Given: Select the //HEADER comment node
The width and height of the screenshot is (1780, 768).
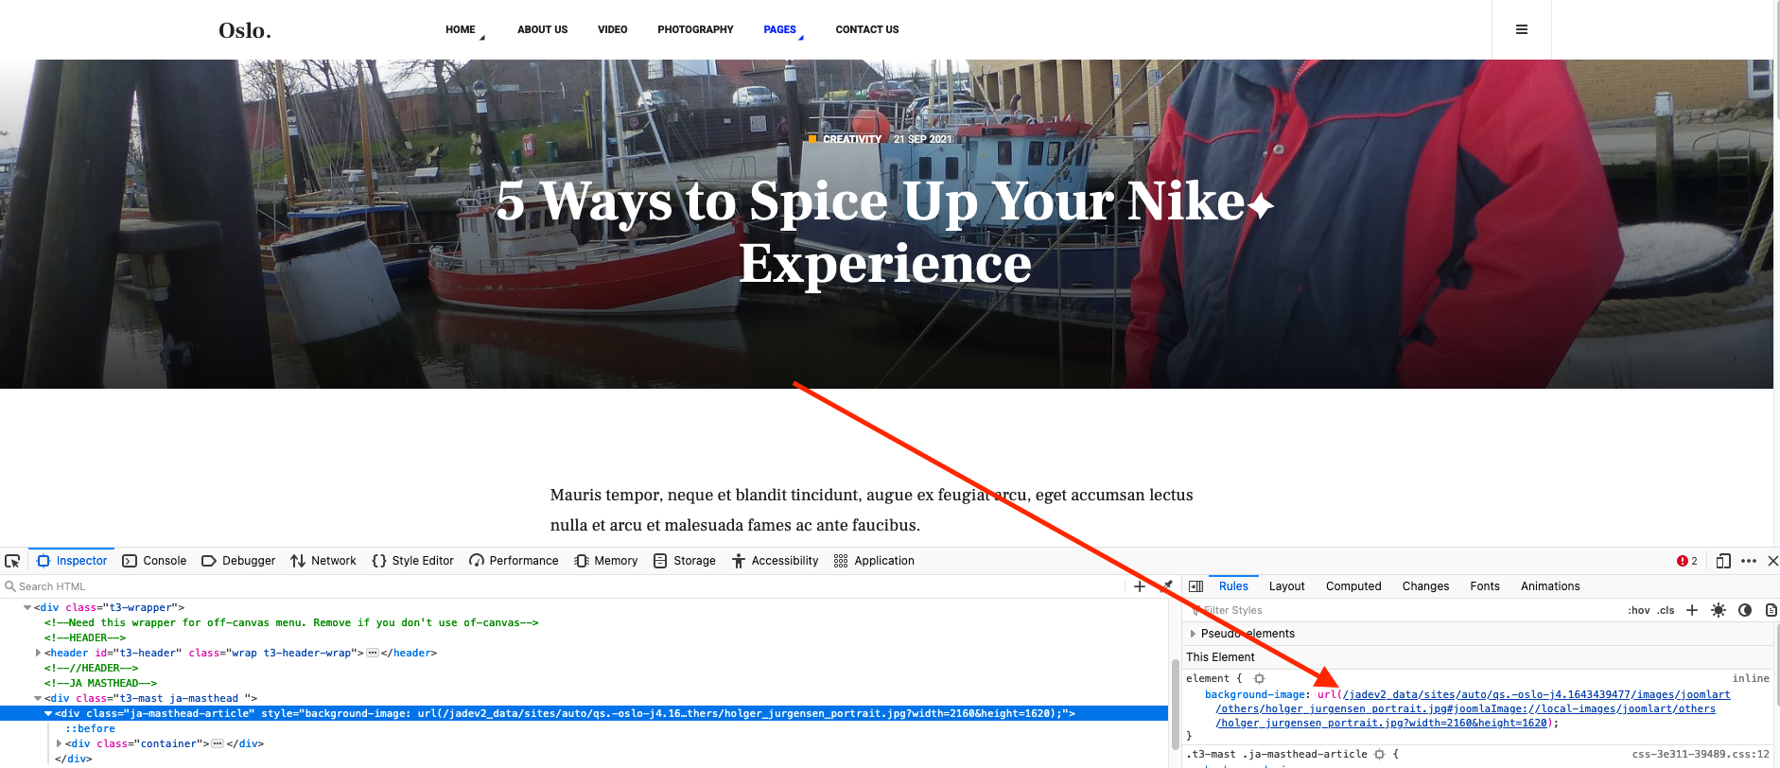Looking at the screenshot, I should pyautogui.click(x=91, y=668).
